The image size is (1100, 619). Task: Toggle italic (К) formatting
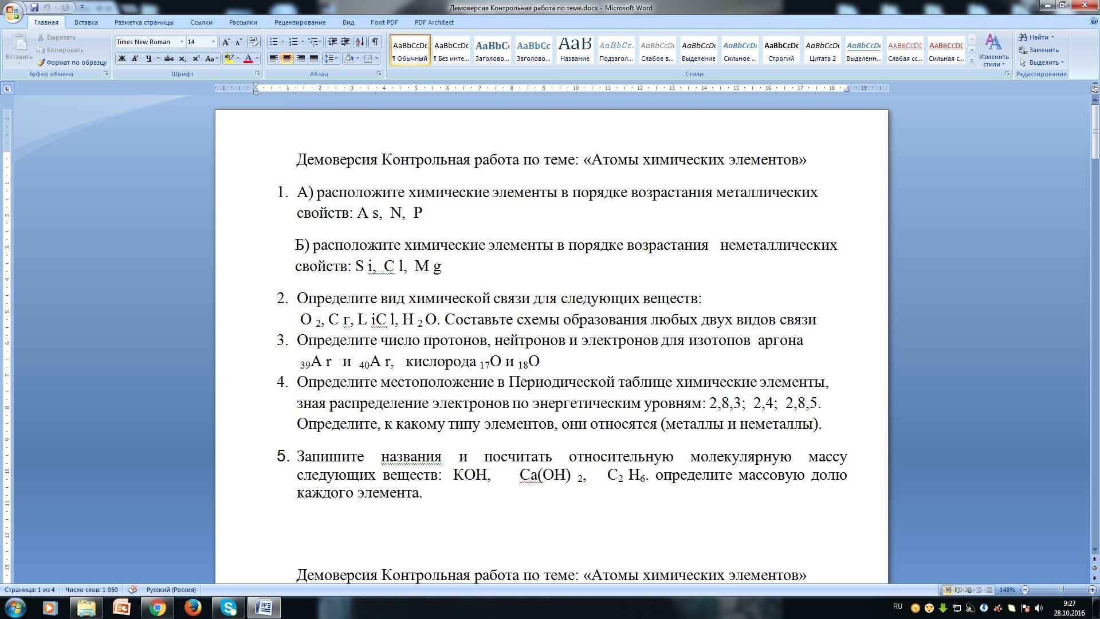point(135,58)
